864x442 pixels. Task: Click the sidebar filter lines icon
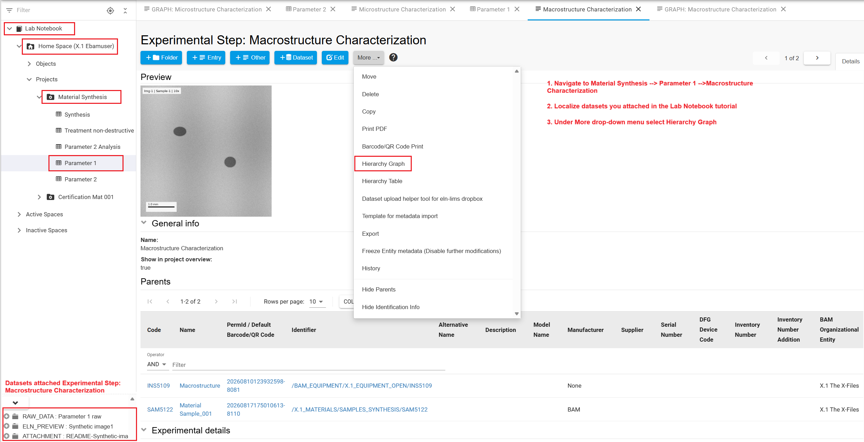[9, 10]
